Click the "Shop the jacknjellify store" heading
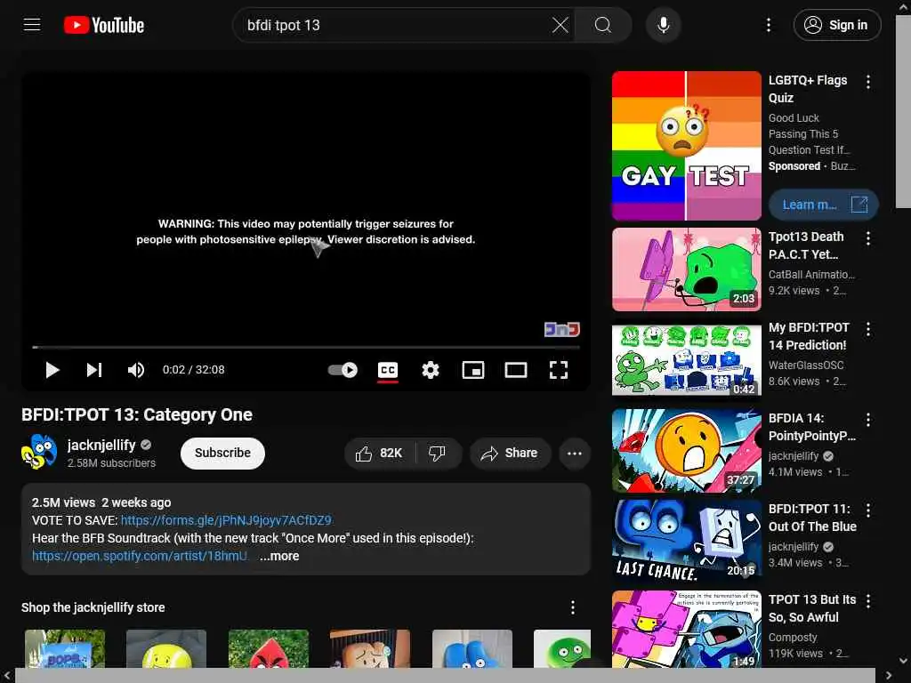This screenshot has width=911, height=683. click(93, 607)
